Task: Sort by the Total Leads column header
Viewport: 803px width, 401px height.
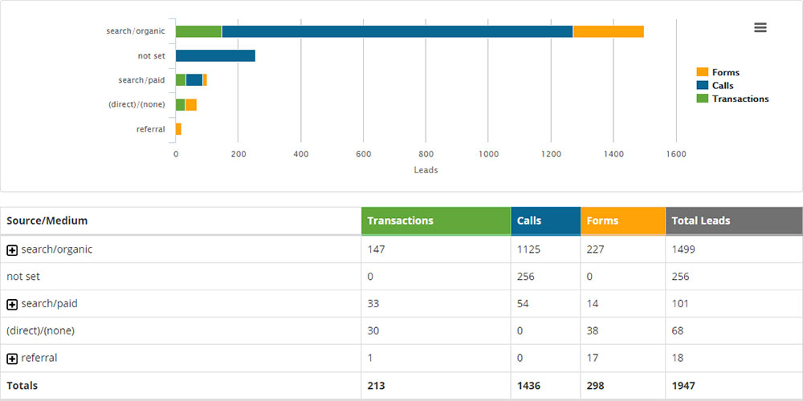Action: (x=734, y=221)
